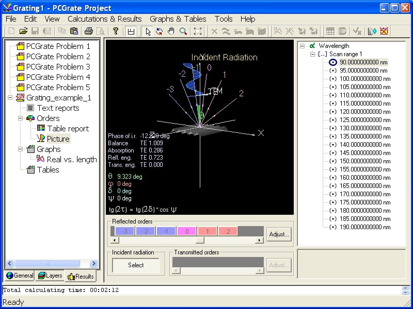Click the red crossed-out toolbar icon
Viewport: 413px width, 309px height.
tap(384, 31)
